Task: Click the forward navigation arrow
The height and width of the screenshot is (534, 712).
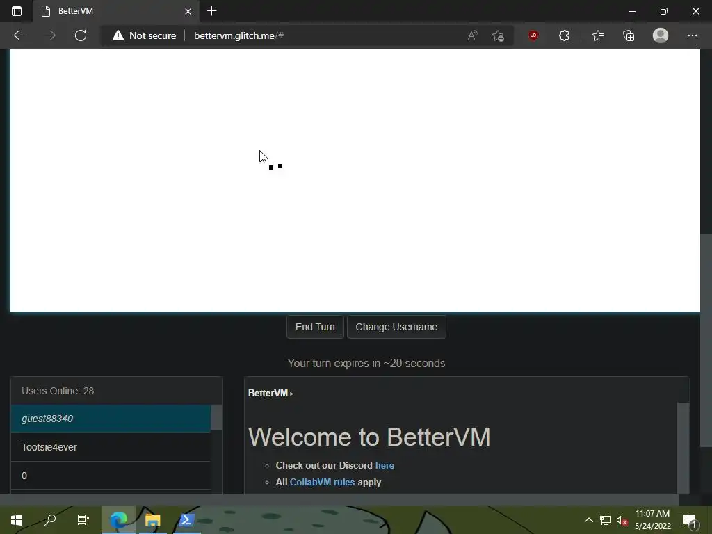Action: (50, 35)
